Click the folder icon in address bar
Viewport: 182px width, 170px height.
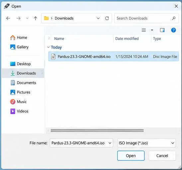(x=46, y=18)
